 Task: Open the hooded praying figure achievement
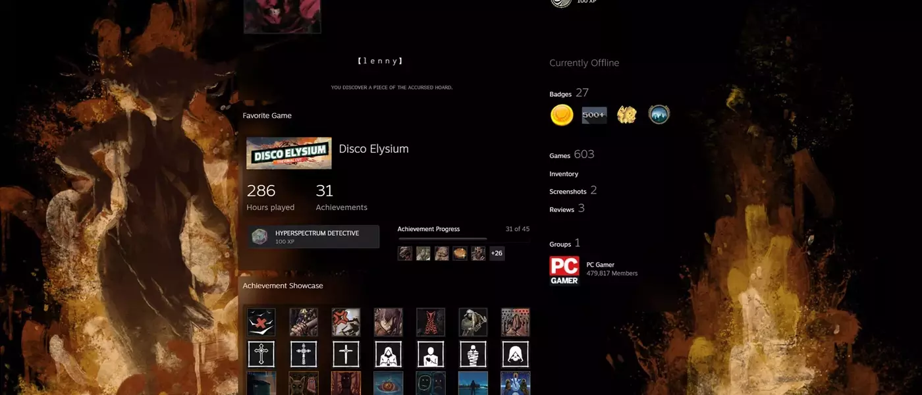[x=389, y=354]
